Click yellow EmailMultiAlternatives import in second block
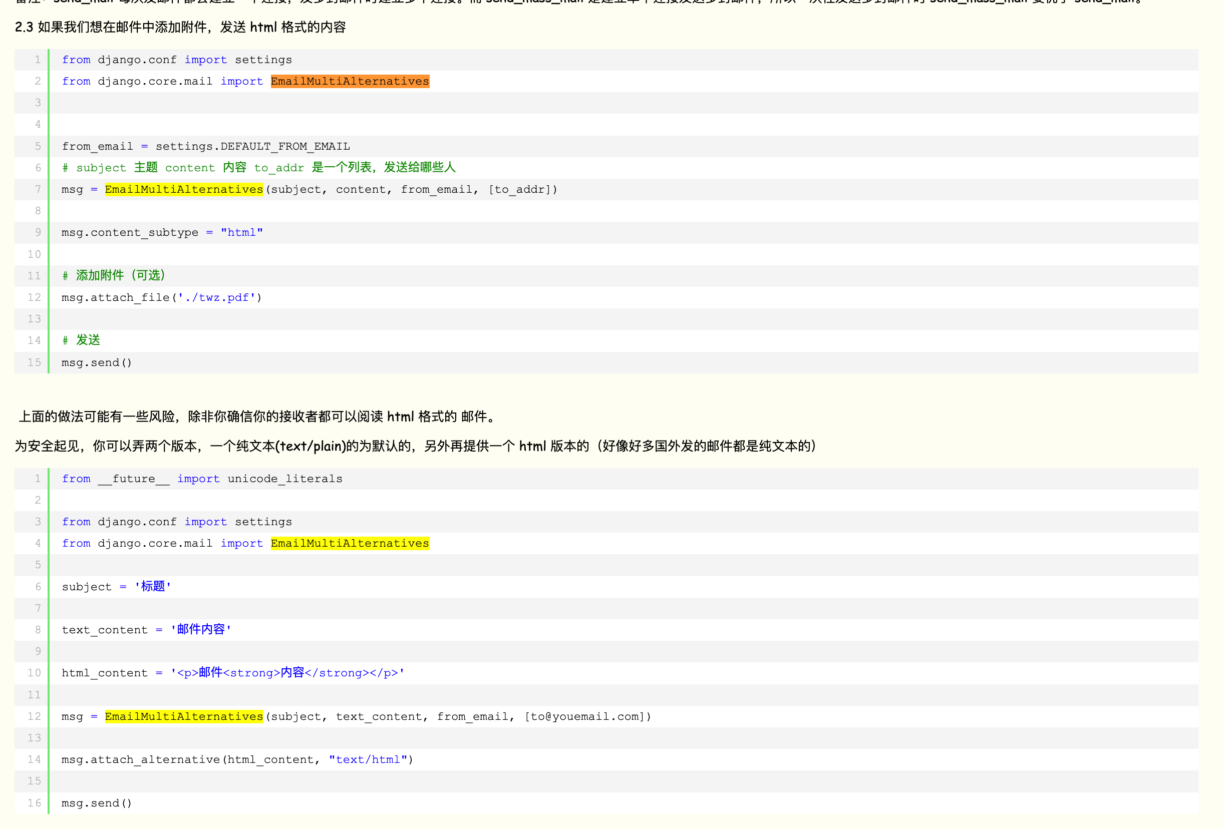The image size is (1224, 829). (350, 543)
